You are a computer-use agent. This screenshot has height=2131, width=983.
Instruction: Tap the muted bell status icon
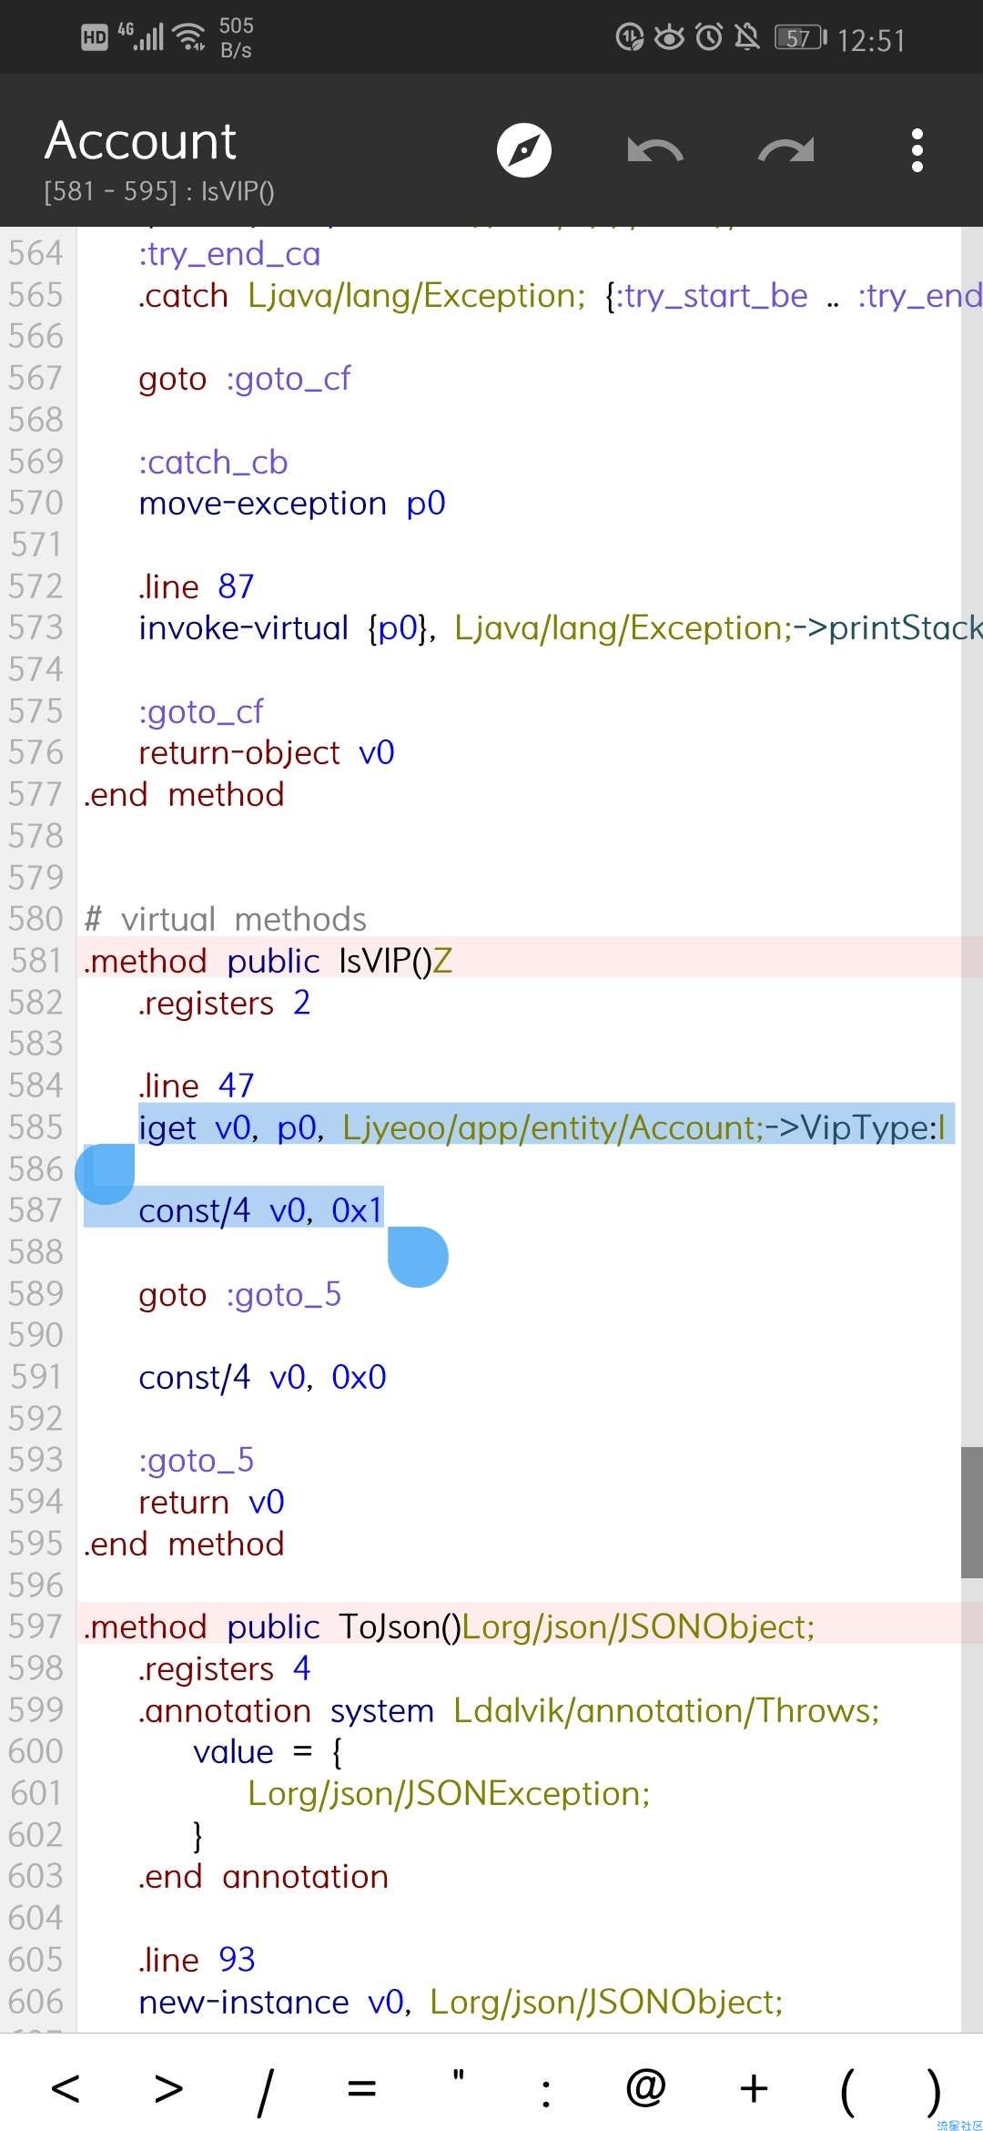[x=747, y=37]
